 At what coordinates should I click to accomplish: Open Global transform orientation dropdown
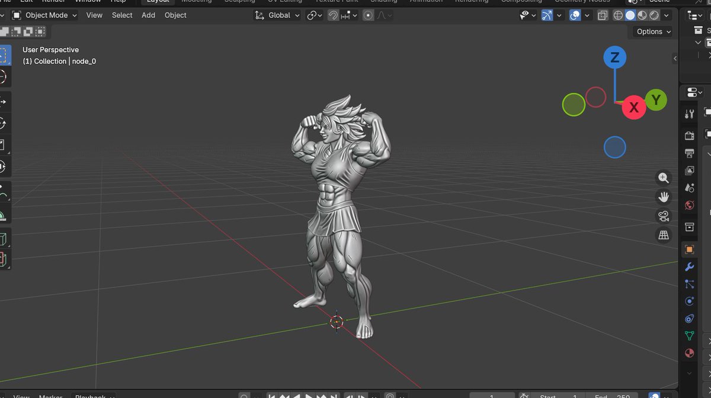point(277,15)
